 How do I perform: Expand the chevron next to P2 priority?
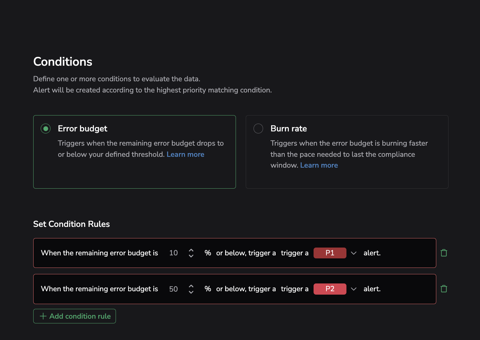point(354,289)
